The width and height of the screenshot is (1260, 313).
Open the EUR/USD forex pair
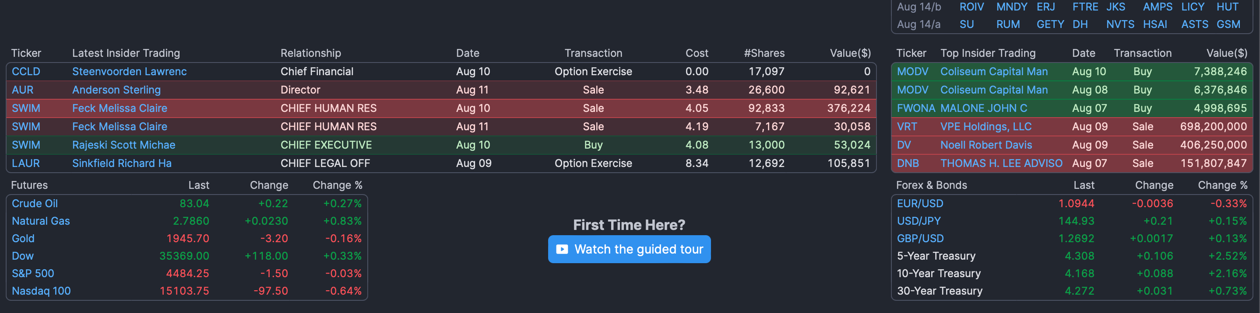pos(919,203)
